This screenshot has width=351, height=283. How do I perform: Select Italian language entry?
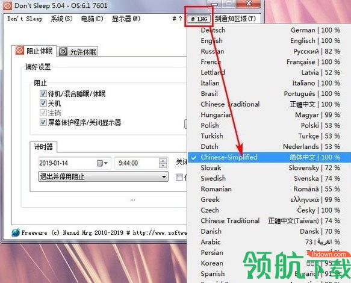coord(269,83)
